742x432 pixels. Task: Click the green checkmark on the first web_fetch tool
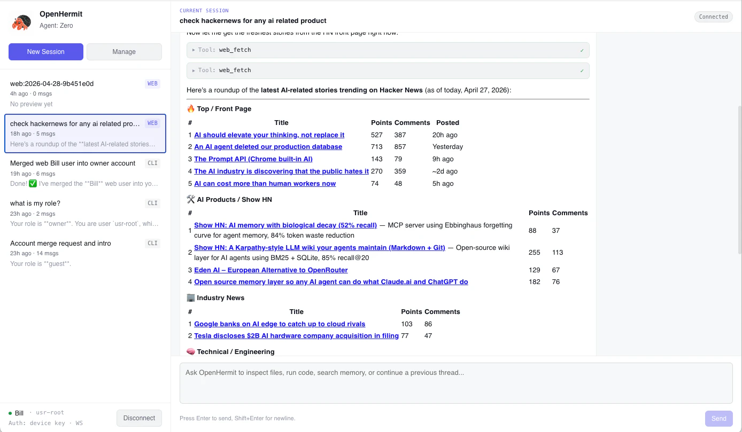581,49
